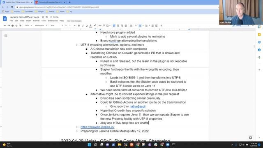Set right text alignment

click(122, 25)
